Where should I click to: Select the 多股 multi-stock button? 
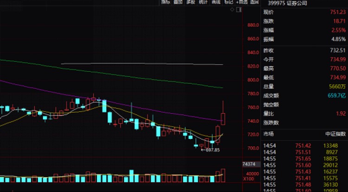[x=191, y=2]
